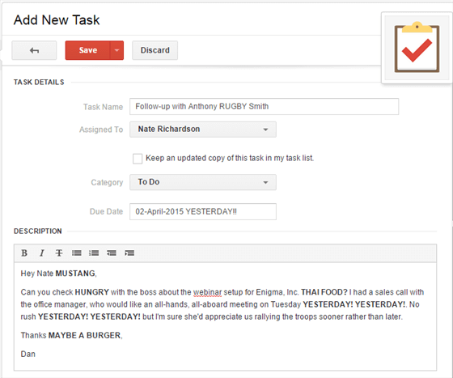Screen dimensions: 453x378
Task: Apply strikethrough formatting
Action: pyautogui.click(x=59, y=253)
